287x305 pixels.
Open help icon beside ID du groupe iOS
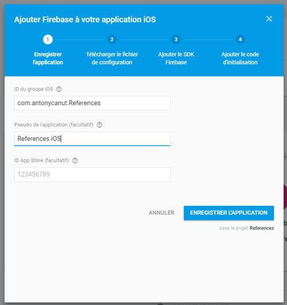pos(59,89)
